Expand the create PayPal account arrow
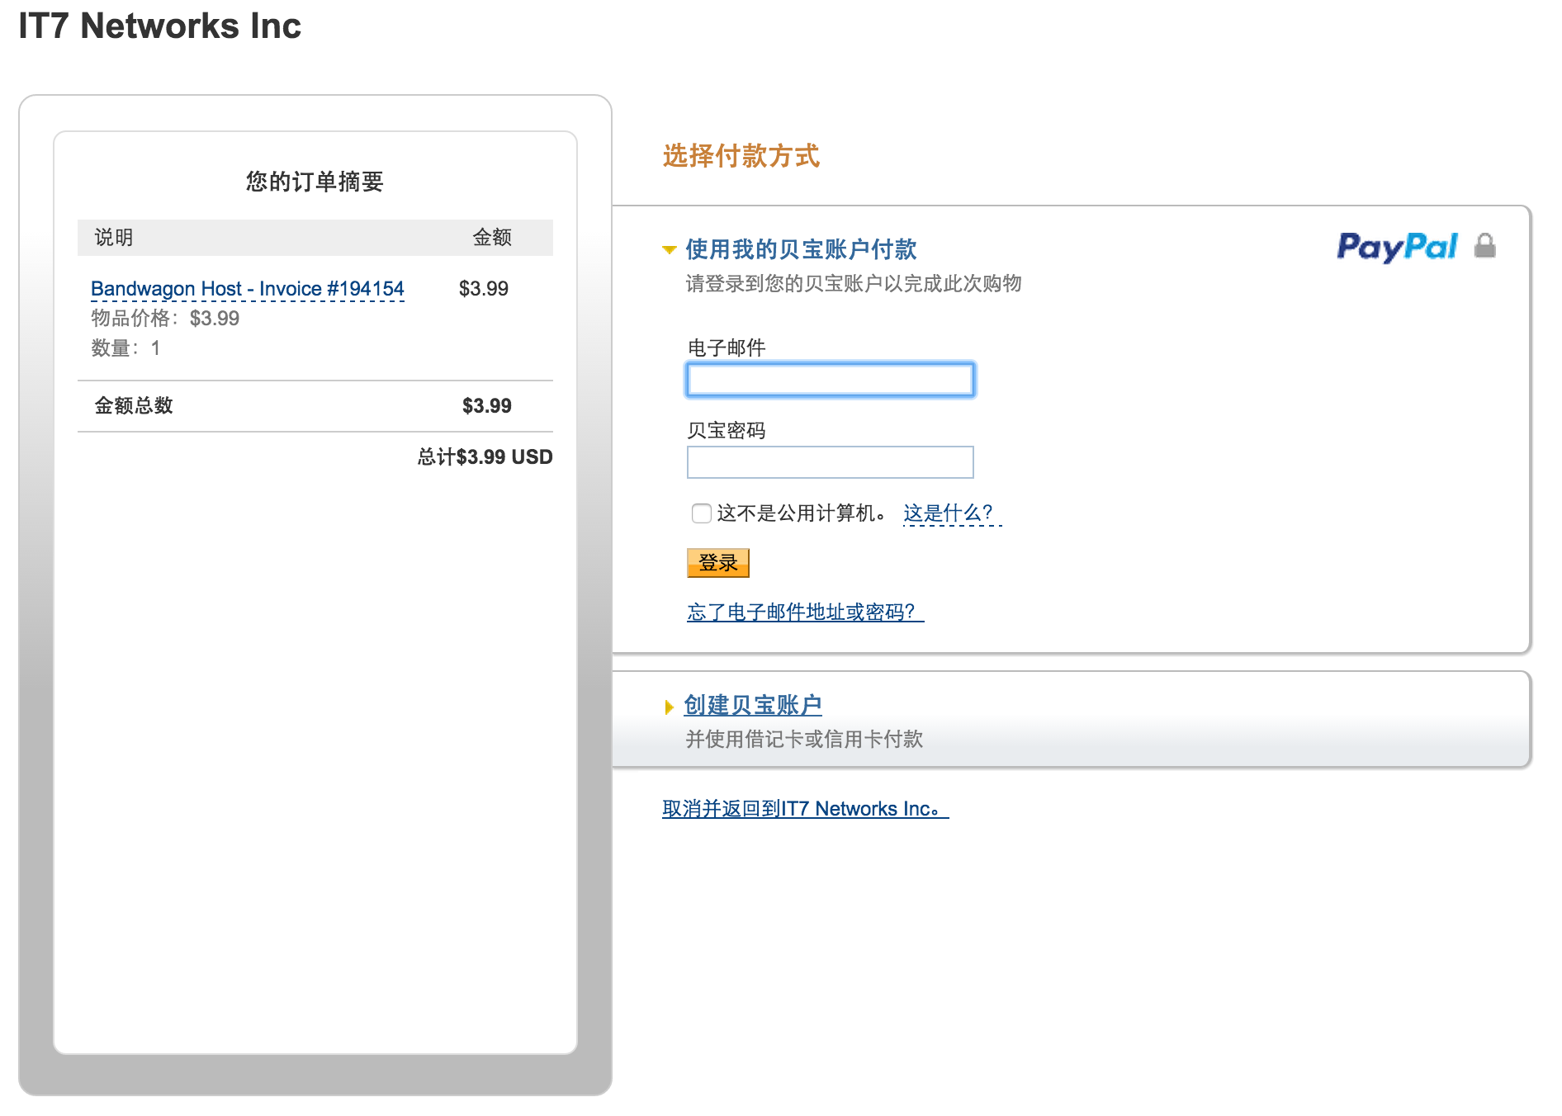This screenshot has height=1116, width=1562. tap(670, 707)
